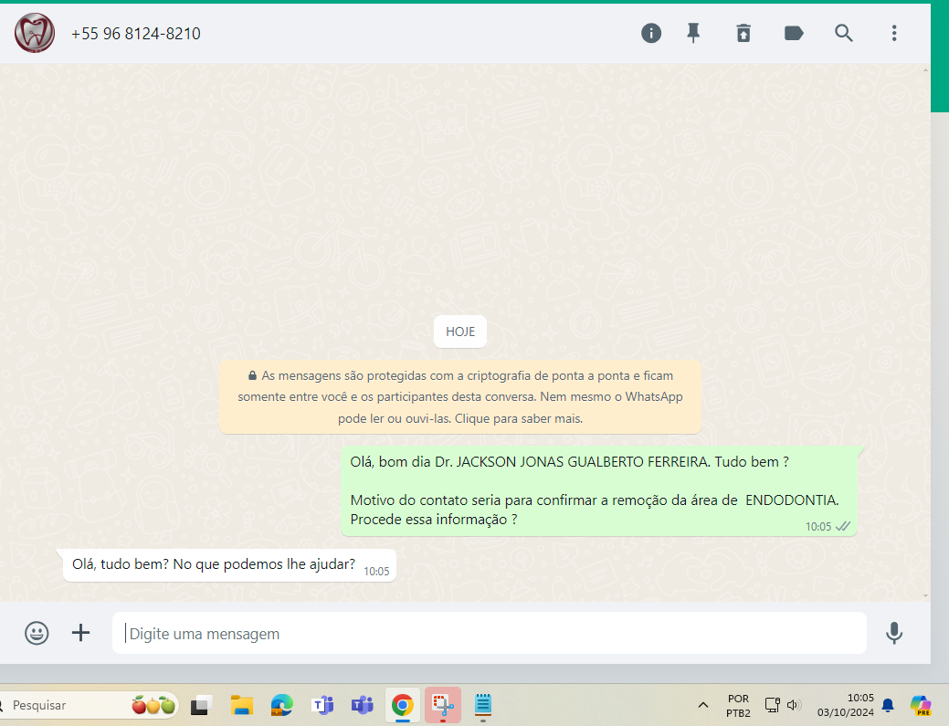The image size is (949, 726).
Task: Click the taskbar Pesquisar search box
Action: [x=88, y=705]
